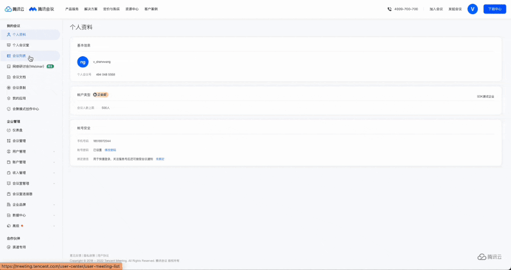Click the 会议文档 document icon
The image size is (511, 270).
pyautogui.click(x=9, y=77)
